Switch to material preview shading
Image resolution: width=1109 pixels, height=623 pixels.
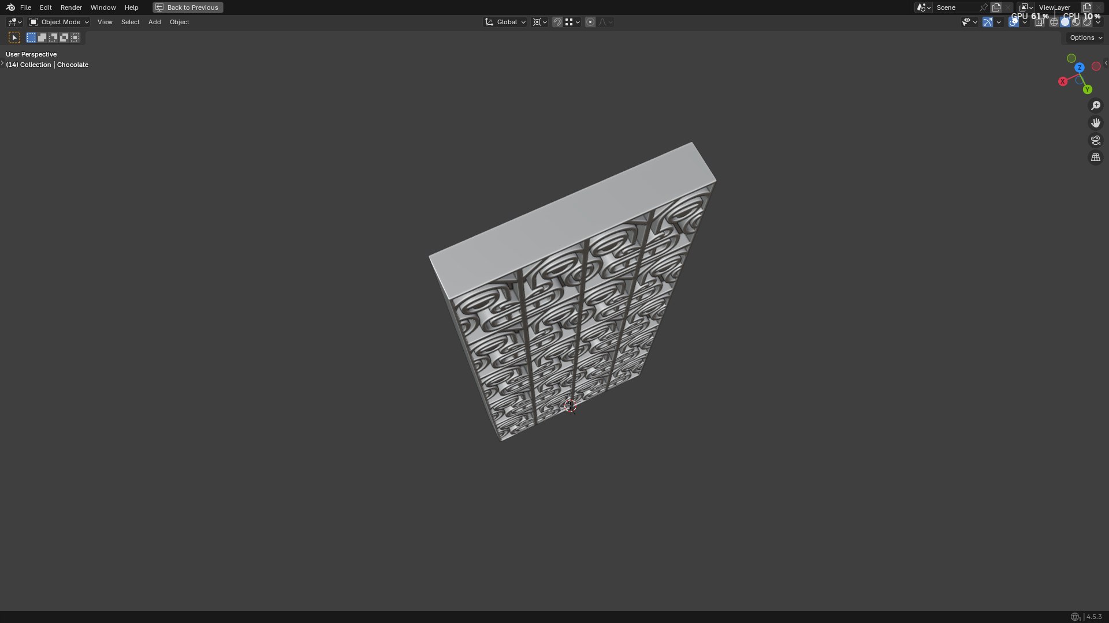click(x=1076, y=22)
